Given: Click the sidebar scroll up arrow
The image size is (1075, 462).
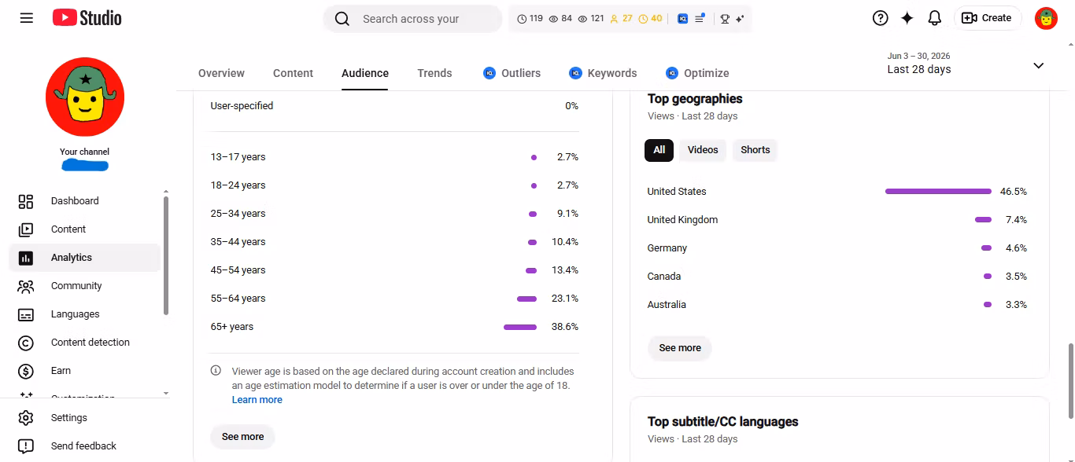Looking at the screenshot, I should tap(165, 192).
